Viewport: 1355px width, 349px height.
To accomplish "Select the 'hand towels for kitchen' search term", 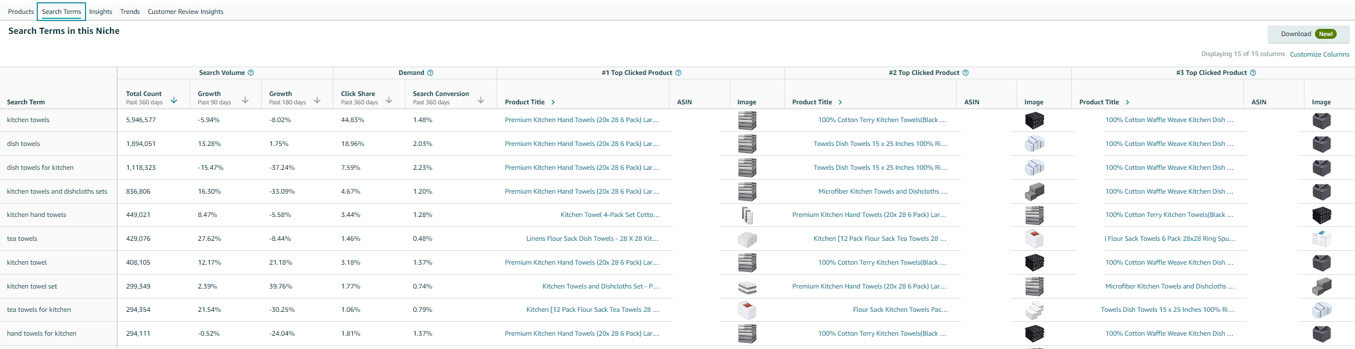I will click(42, 333).
